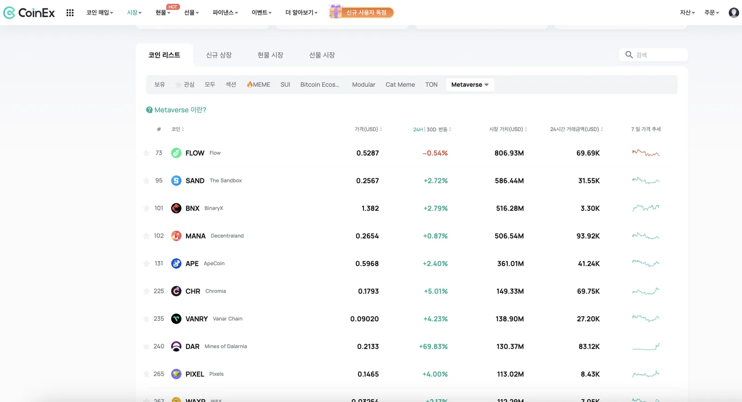Image resolution: width=742 pixels, height=402 pixels.
Task: Click the 검색 search input field
Action: tap(653, 55)
